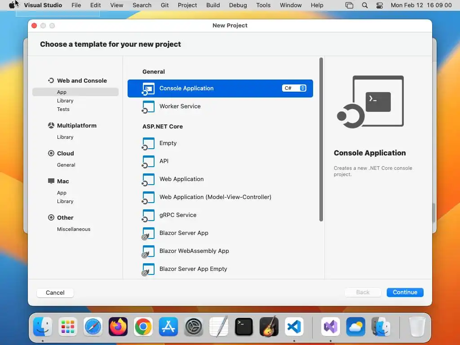
Task: Click the Mac category monitor icon
Action: tap(51, 181)
